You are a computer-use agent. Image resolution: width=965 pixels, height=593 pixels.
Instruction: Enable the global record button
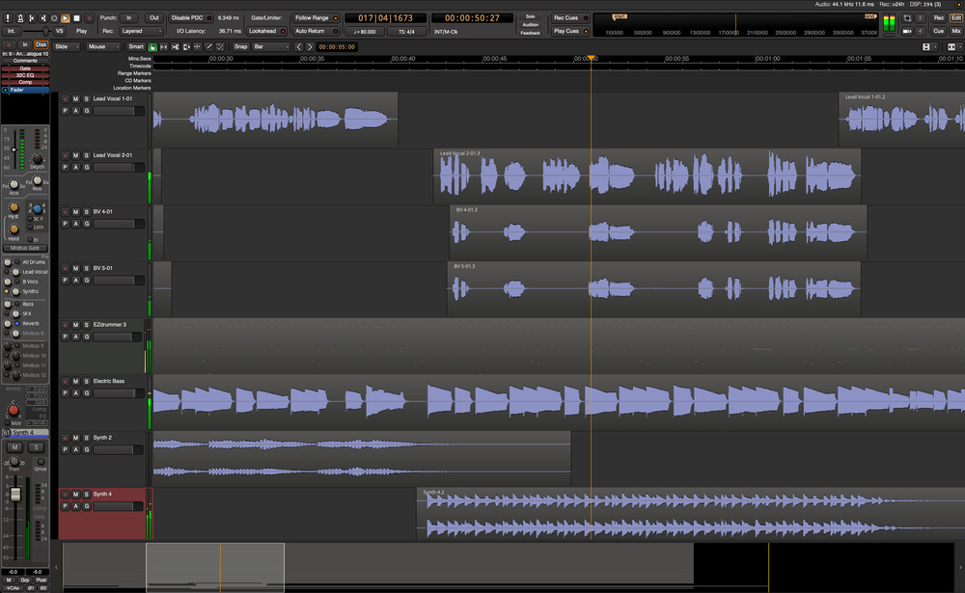point(89,18)
